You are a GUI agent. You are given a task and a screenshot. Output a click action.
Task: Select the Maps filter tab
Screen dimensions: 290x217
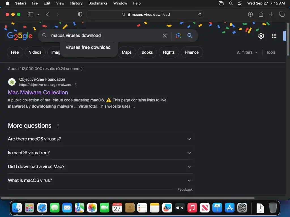[x=127, y=52]
